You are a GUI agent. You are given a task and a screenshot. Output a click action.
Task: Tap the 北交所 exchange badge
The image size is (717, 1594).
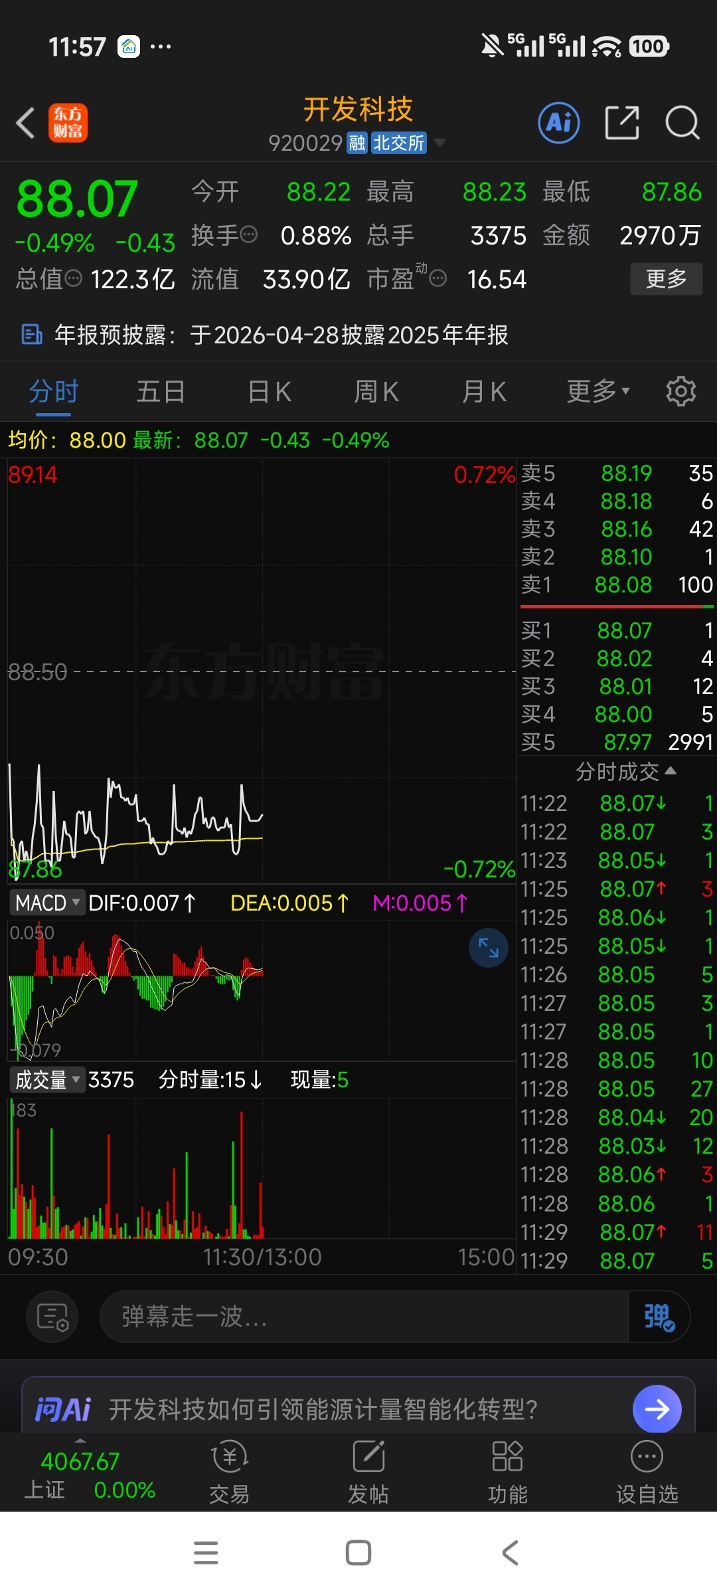(x=398, y=143)
